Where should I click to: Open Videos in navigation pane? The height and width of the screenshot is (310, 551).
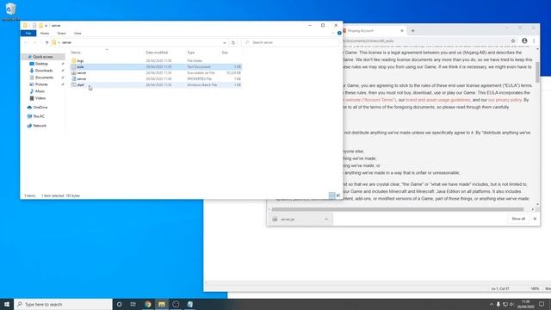[x=40, y=98]
